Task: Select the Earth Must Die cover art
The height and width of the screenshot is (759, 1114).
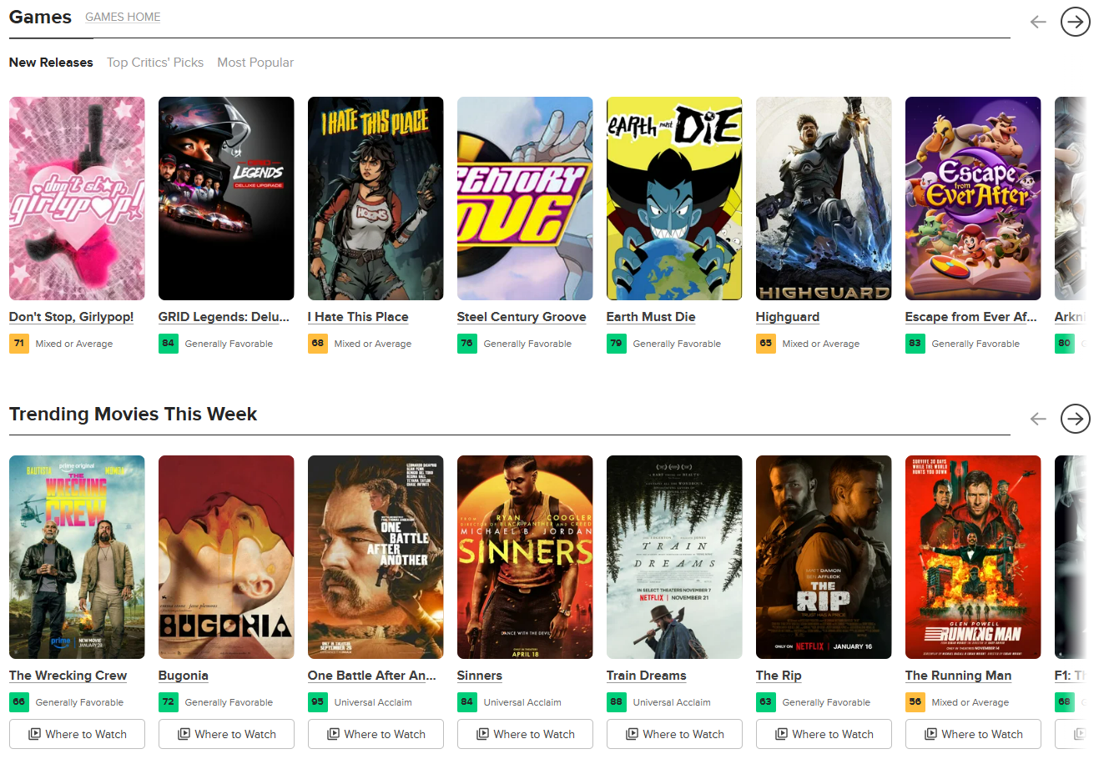Action: [674, 198]
